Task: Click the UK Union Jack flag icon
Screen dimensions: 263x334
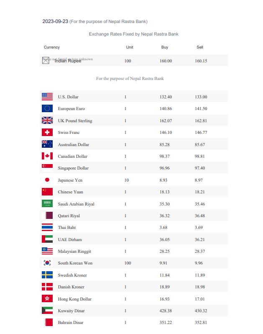Action: (47, 121)
